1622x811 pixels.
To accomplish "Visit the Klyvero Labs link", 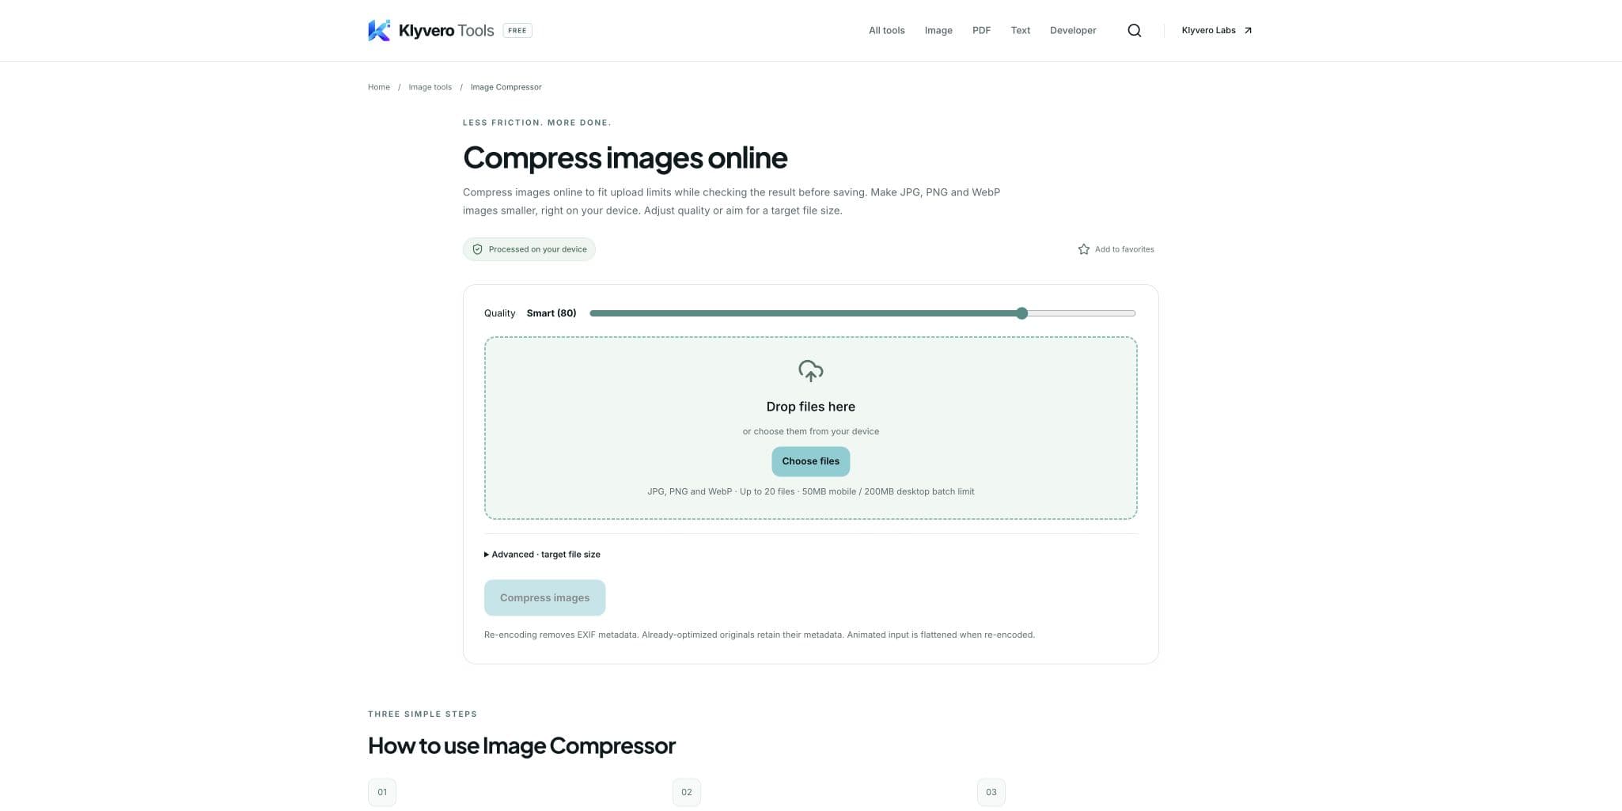I will coord(1216,30).
